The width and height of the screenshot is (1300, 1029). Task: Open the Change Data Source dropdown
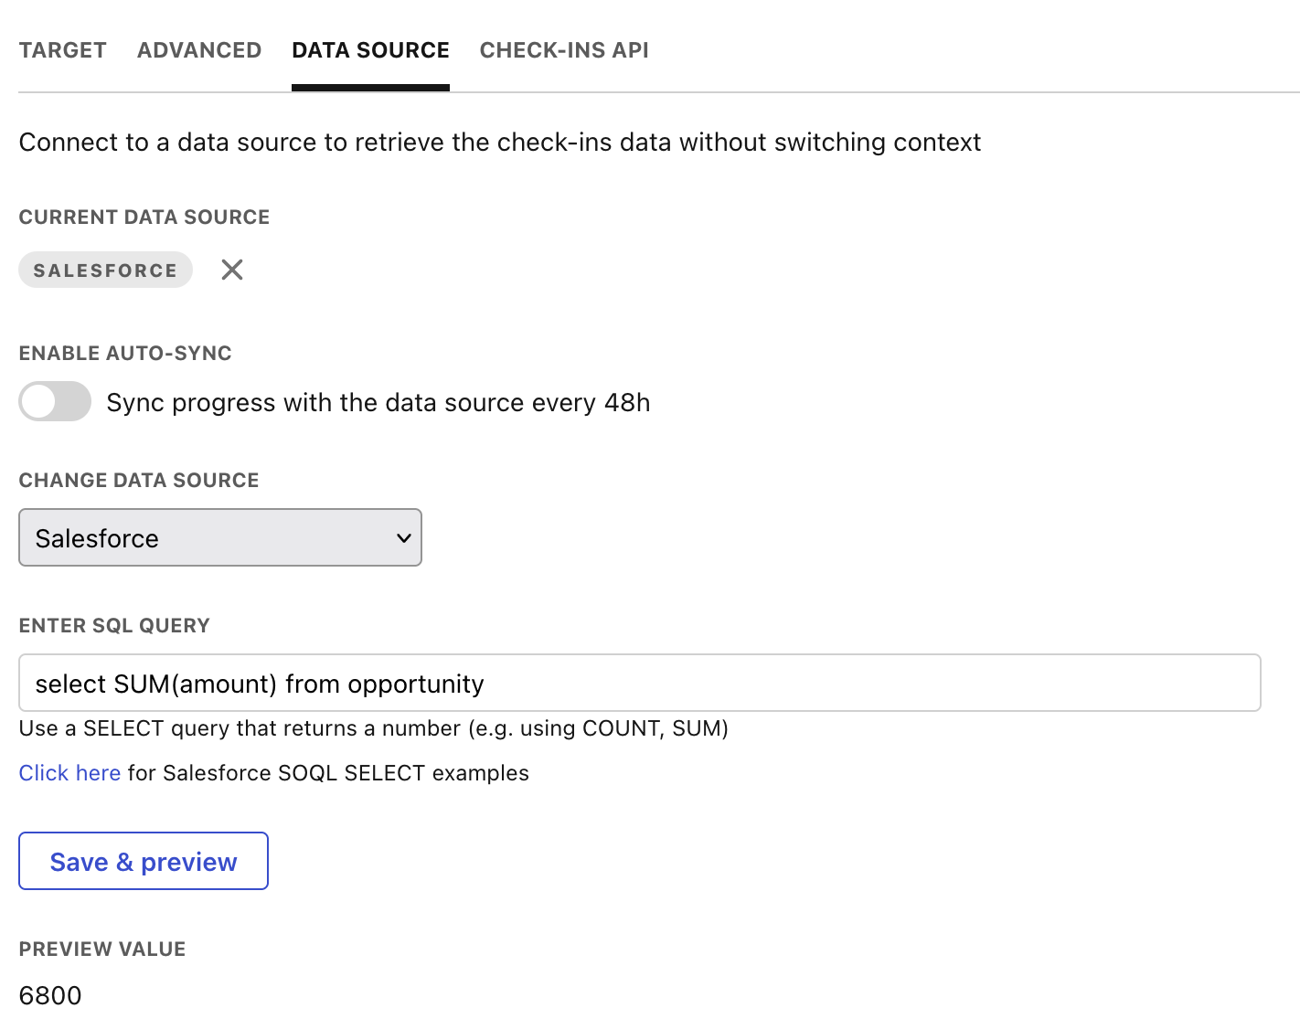(x=219, y=537)
